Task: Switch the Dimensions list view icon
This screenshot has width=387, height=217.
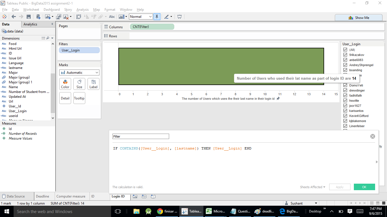Action: [x=43, y=38]
